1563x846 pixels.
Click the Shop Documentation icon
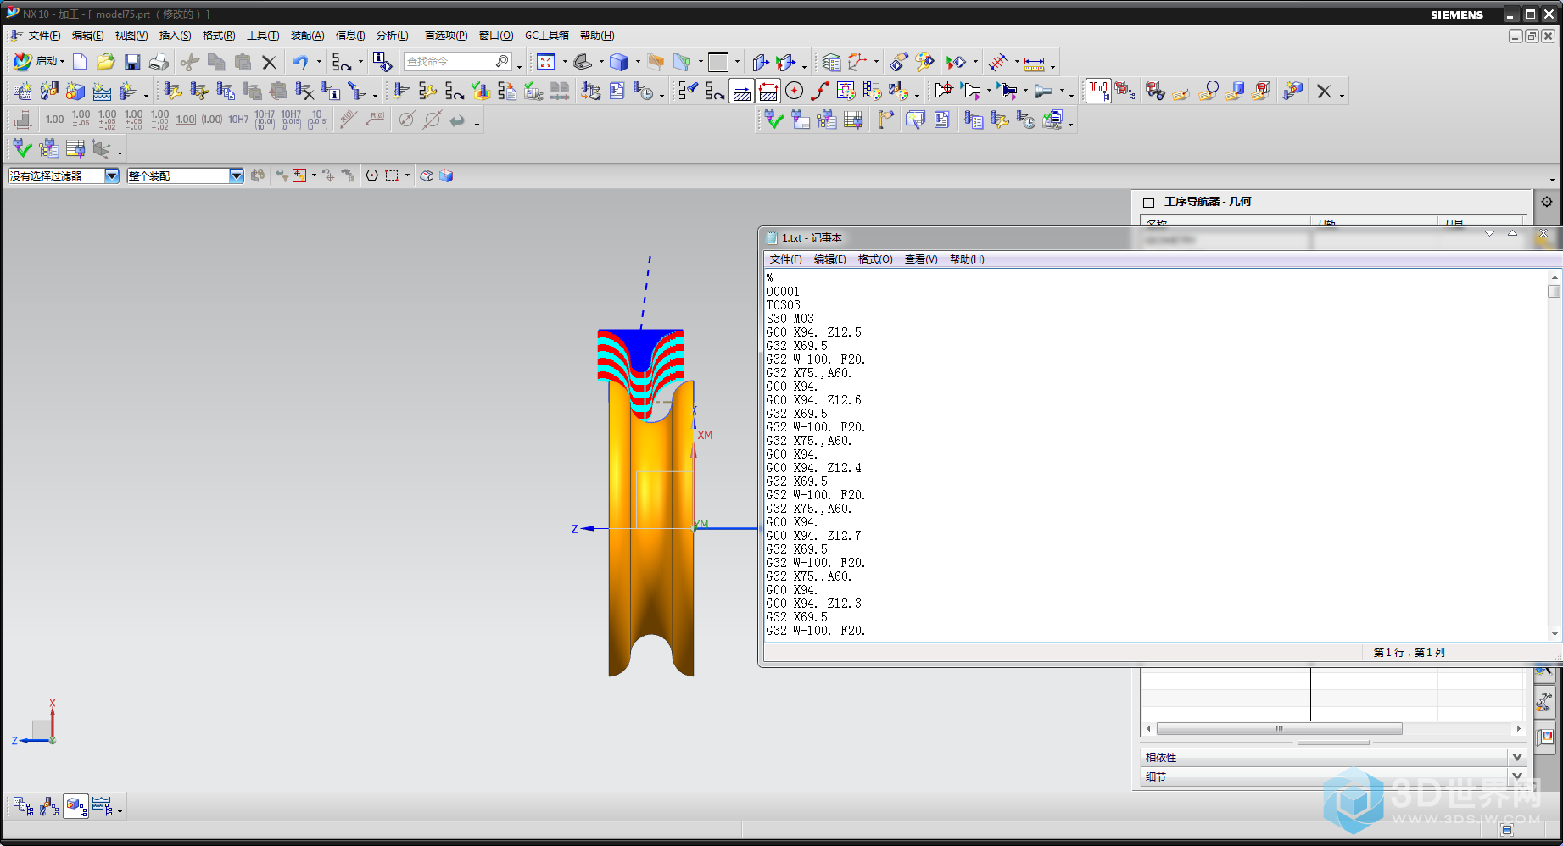click(617, 91)
